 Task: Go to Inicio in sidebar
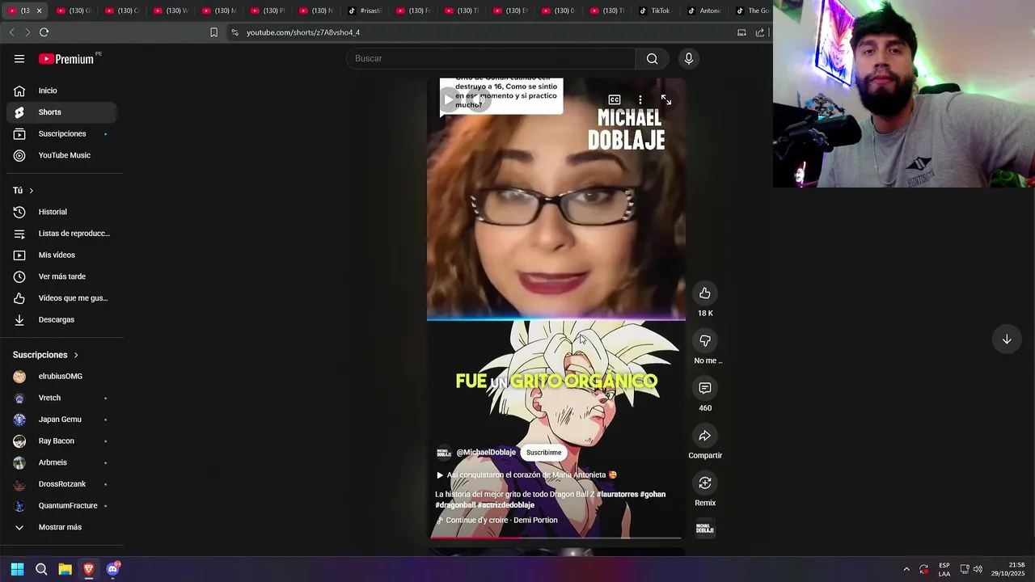[x=61, y=91]
